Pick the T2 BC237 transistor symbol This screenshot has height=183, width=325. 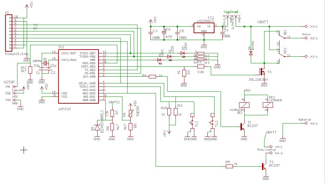(x=264, y=167)
